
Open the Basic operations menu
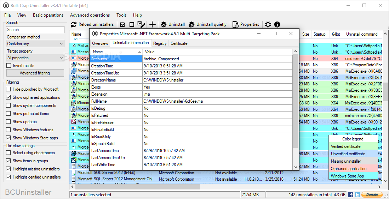pos(48,15)
